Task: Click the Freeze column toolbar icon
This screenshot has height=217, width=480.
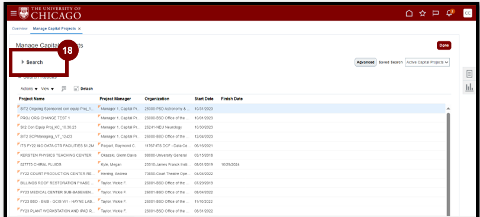Action: [x=64, y=89]
